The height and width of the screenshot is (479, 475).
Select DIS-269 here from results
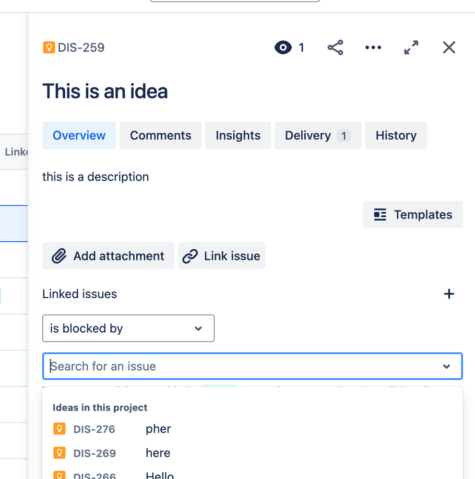252,453
